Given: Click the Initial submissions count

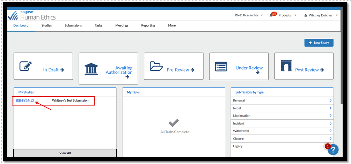Looking at the screenshot, I should (330, 108).
